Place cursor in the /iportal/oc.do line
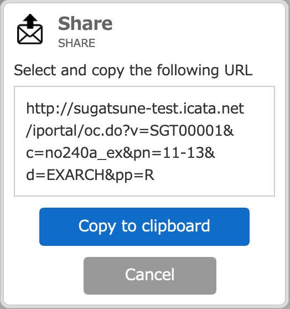The height and width of the screenshot is (309, 290). [x=130, y=131]
